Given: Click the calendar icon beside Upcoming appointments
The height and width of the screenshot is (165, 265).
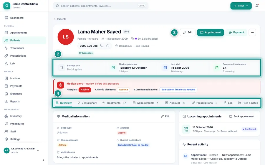Looking at the screenshot, I should 184,117.
